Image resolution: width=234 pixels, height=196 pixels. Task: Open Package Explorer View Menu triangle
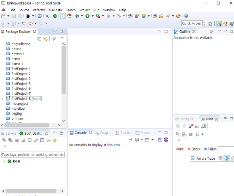click(x=62, y=38)
